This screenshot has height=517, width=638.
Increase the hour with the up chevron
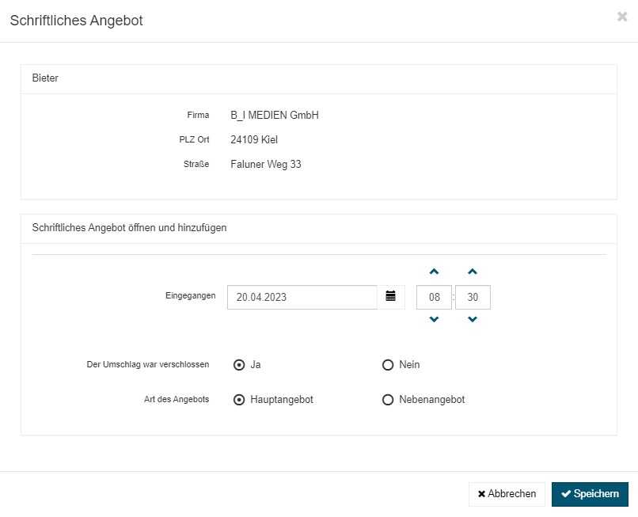[434, 272]
